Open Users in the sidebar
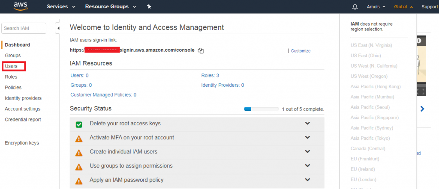 click(11, 66)
